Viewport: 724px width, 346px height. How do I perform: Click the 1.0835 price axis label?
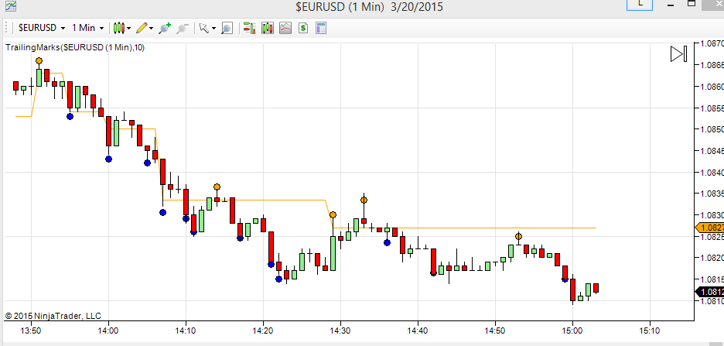(712, 194)
